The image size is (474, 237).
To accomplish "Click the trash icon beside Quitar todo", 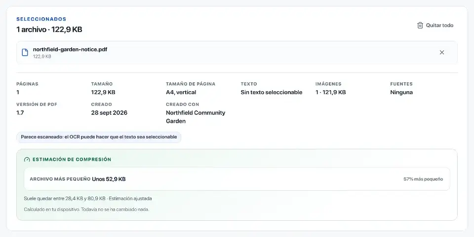I will point(420,25).
